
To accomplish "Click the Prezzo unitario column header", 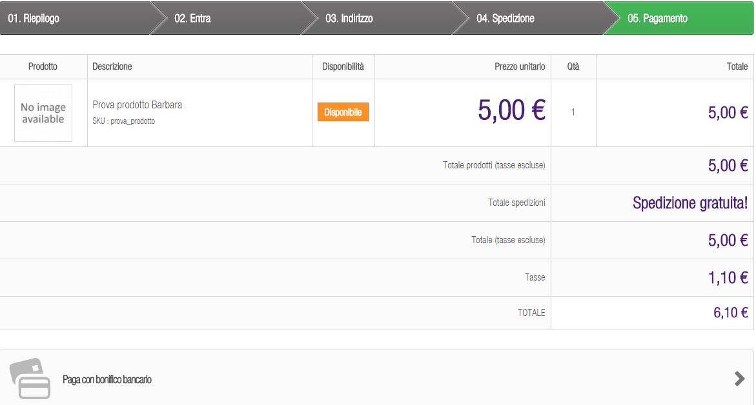I will tap(520, 66).
